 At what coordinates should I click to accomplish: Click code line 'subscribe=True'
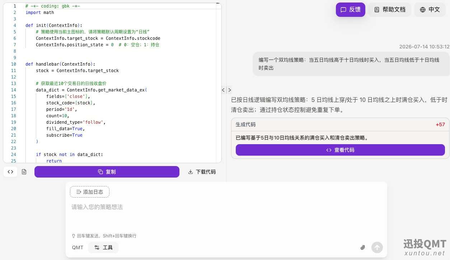point(64,135)
